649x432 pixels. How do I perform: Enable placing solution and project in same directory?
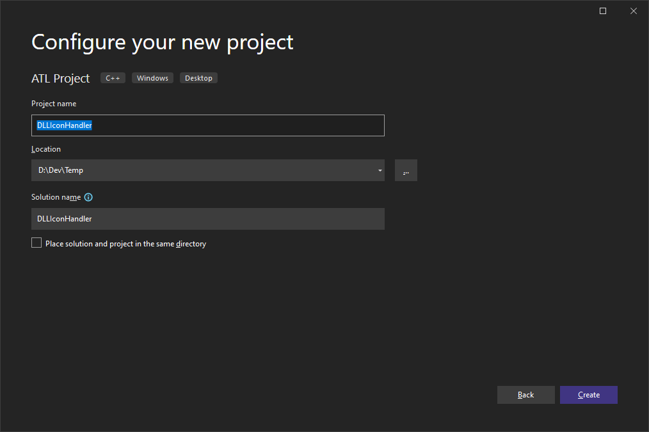pyautogui.click(x=36, y=243)
